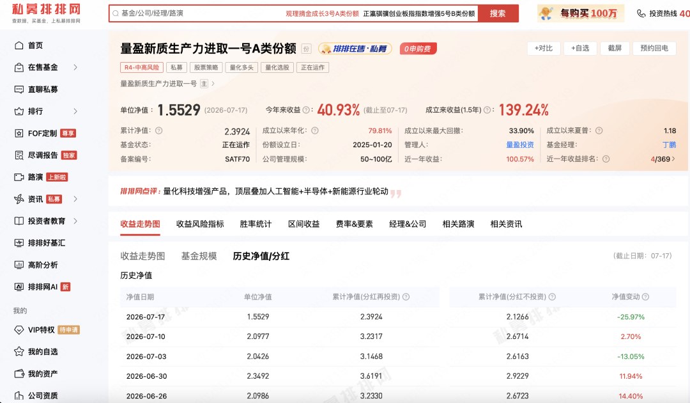Click the 公司资质 building icon
690x403 pixels.
(19, 395)
